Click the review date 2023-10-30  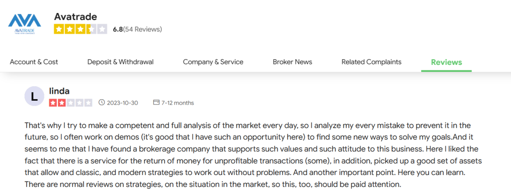[122, 103]
